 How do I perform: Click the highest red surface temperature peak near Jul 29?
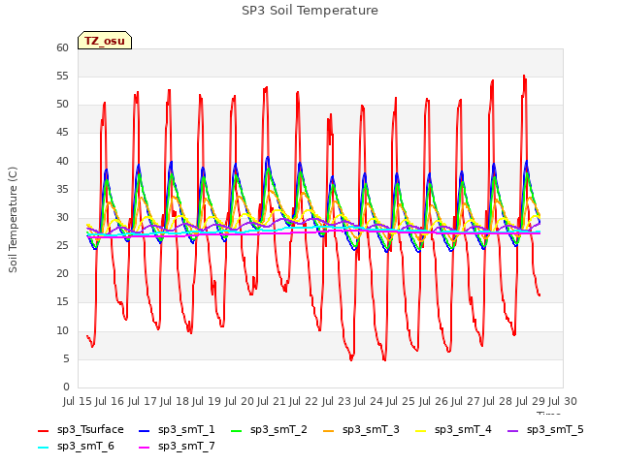pyautogui.click(x=524, y=76)
